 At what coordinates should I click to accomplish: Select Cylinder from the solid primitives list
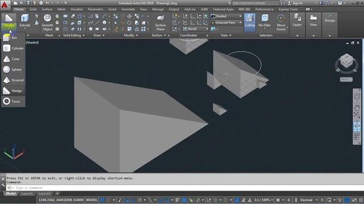pyautogui.click(x=13, y=48)
